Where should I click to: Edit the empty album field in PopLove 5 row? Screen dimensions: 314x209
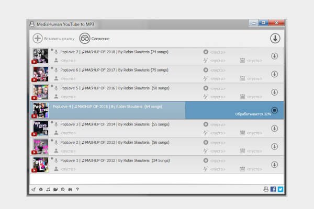pos(218,88)
